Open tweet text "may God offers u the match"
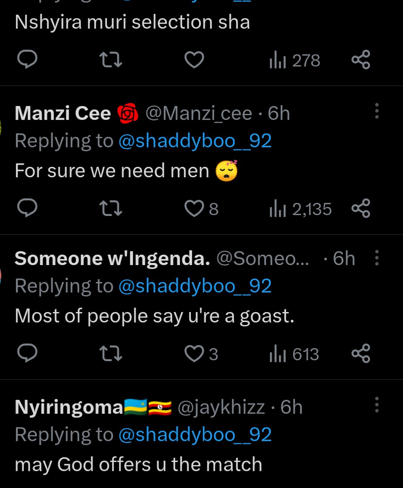 [138, 464]
